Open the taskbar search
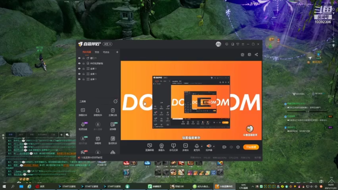 click(x=13, y=186)
